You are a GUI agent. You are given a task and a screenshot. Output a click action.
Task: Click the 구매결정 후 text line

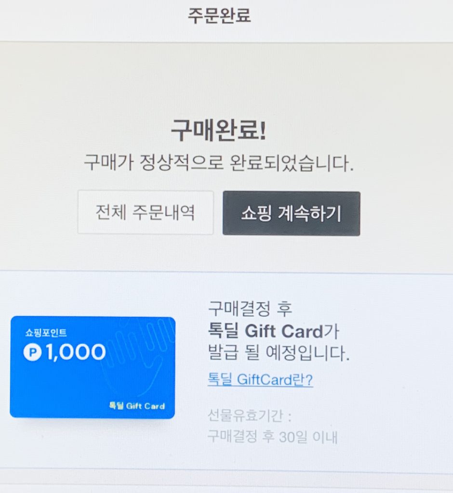pyautogui.click(x=250, y=309)
